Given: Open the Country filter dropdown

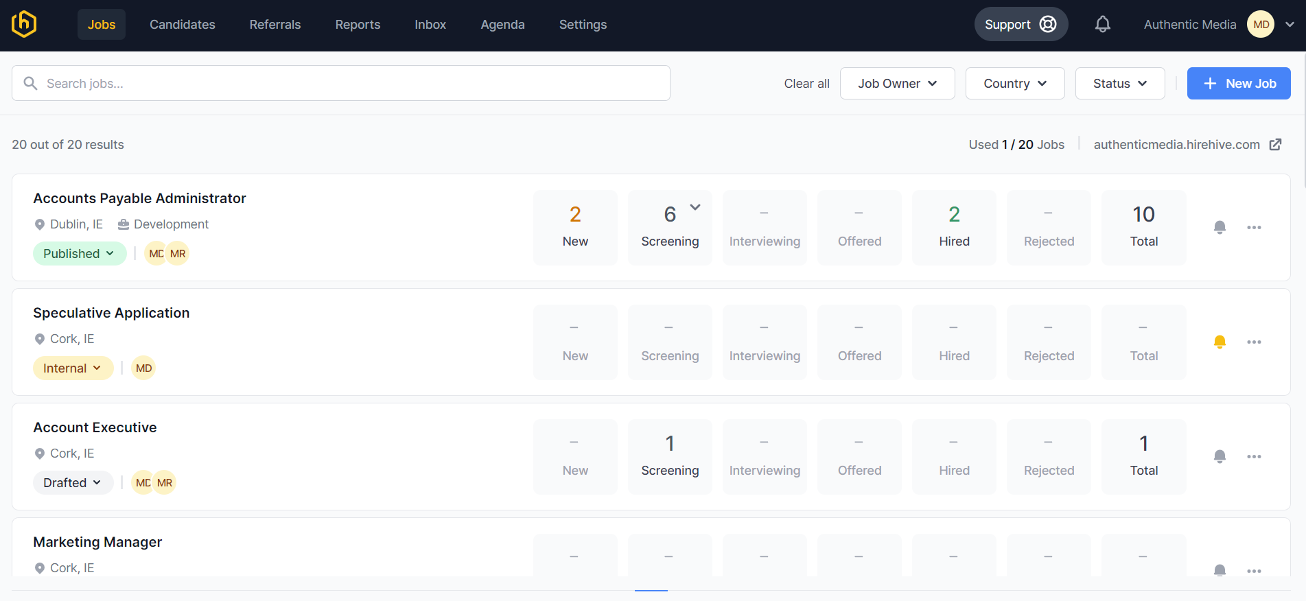Looking at the screenshot, I should (x=1015, y=84).
